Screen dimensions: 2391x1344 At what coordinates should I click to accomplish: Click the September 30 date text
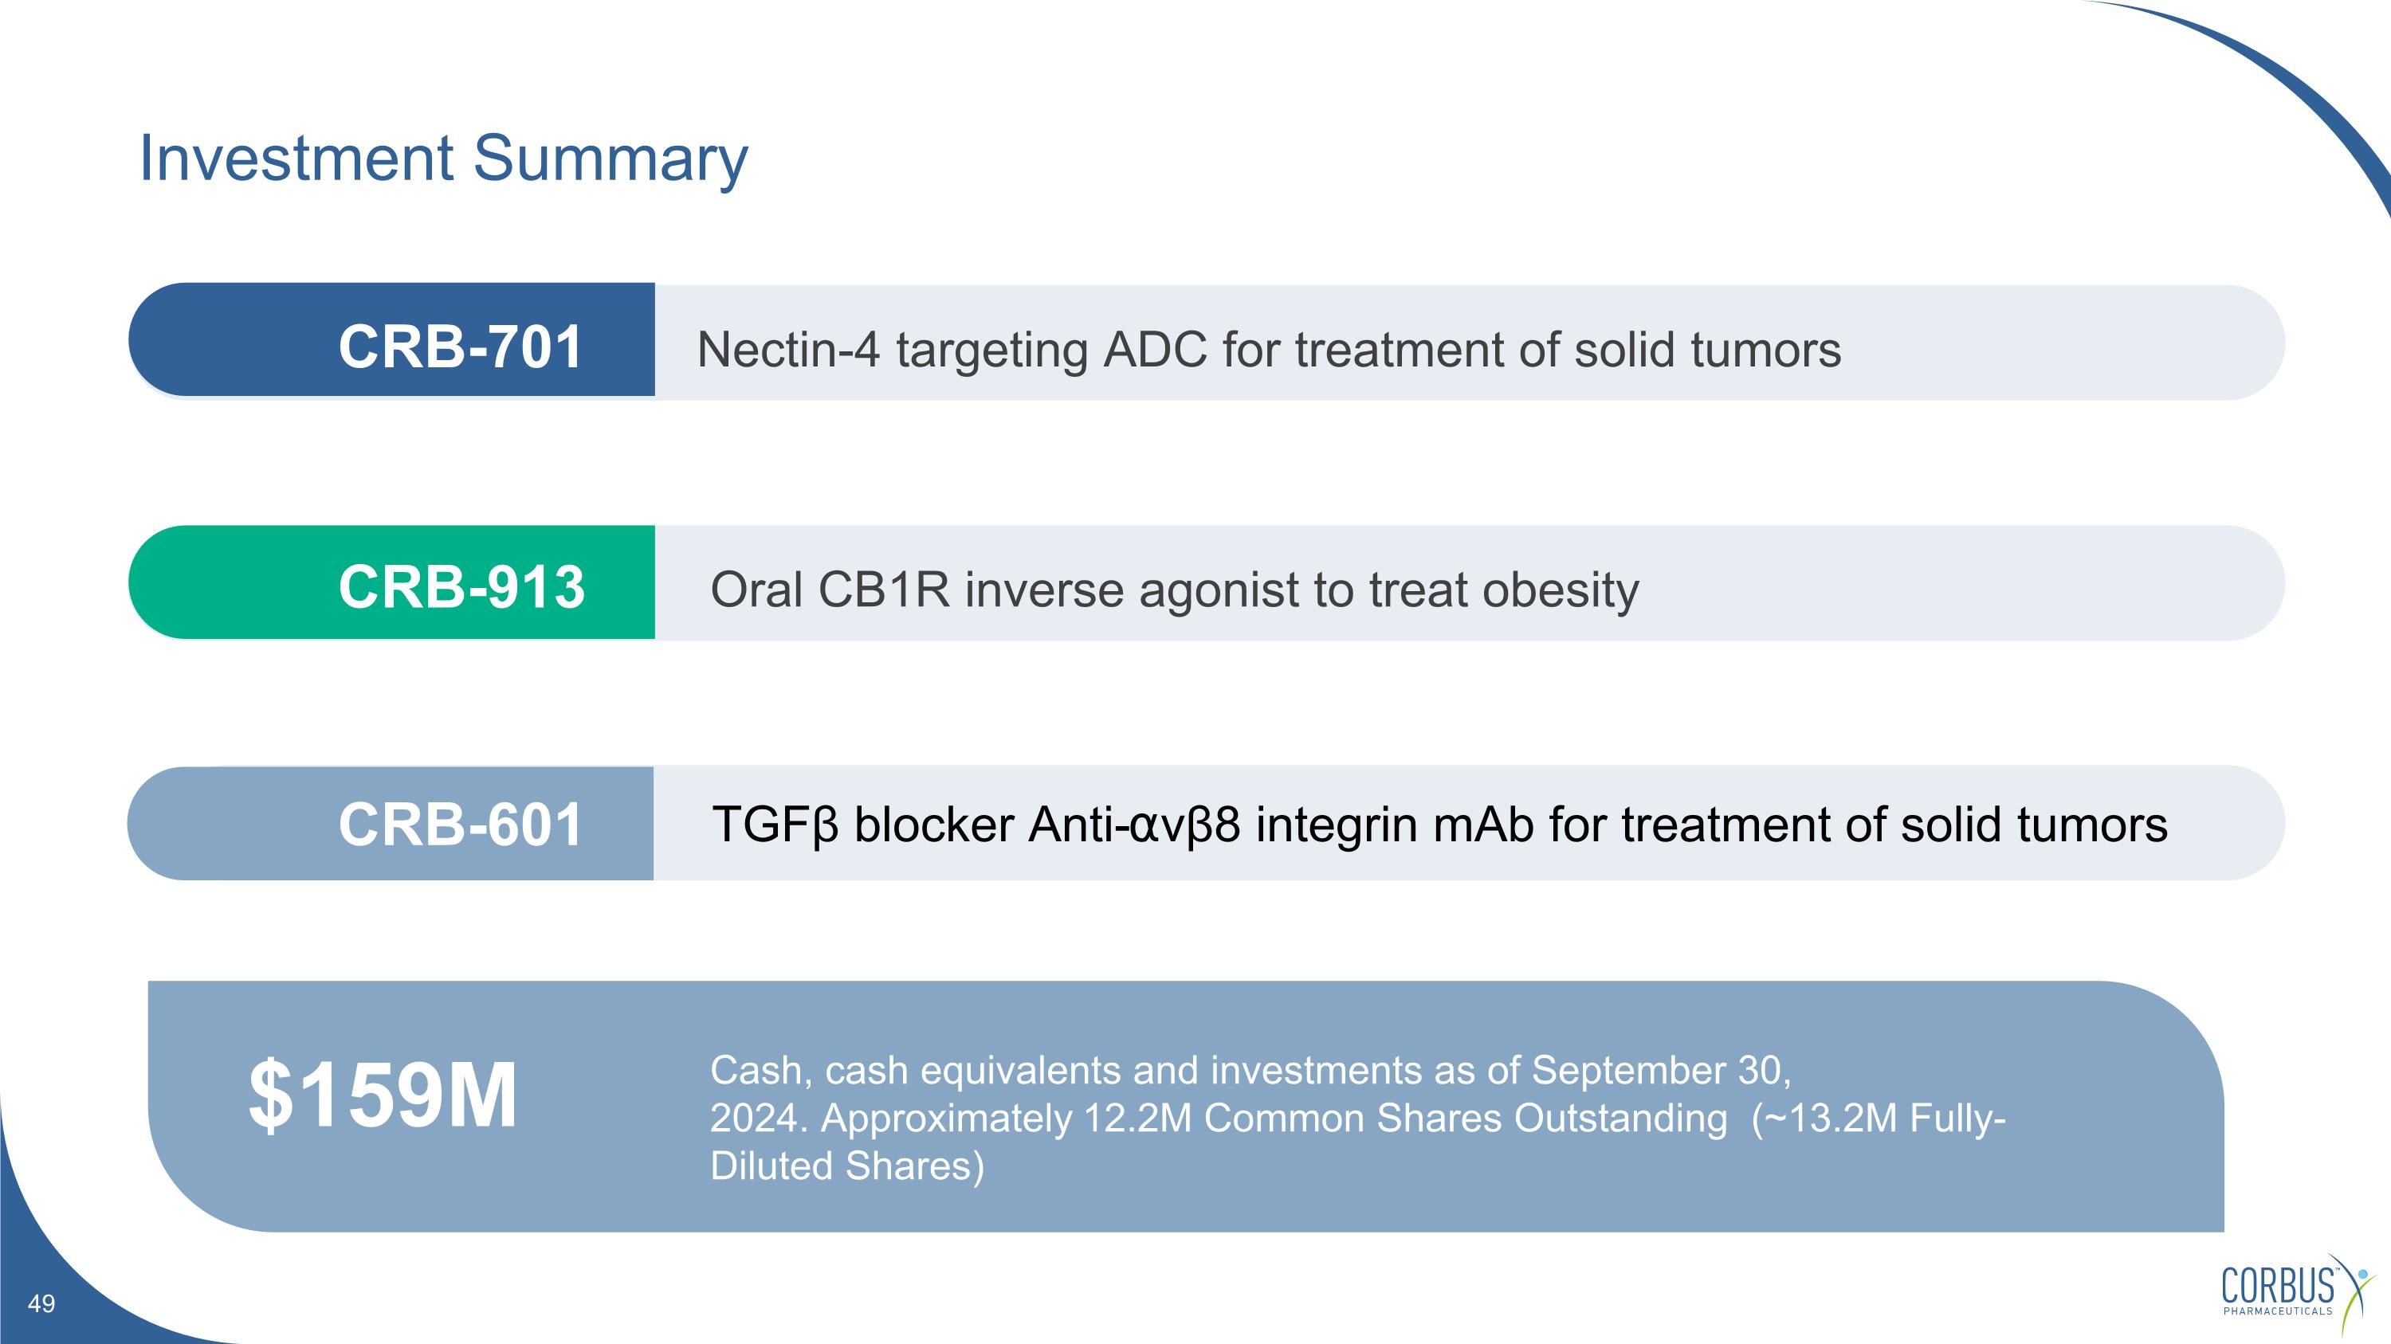click(1662, 1072)
